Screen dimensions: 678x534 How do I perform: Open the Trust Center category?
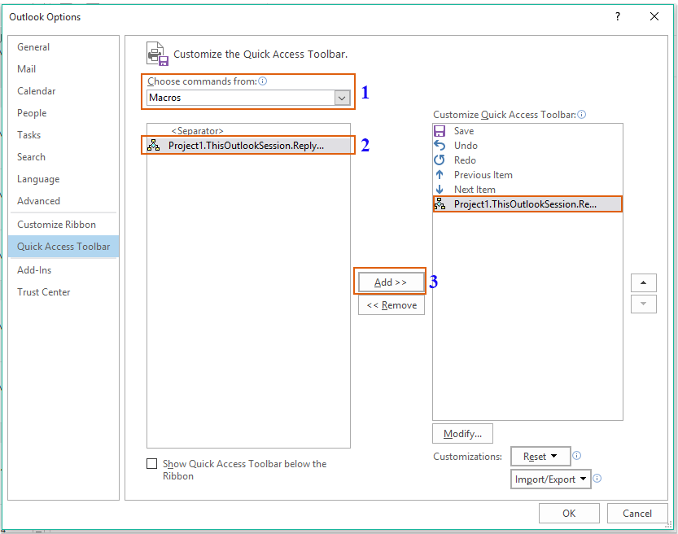63,292
